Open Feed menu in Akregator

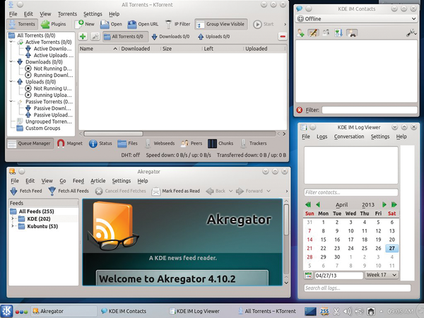point(78,181)
